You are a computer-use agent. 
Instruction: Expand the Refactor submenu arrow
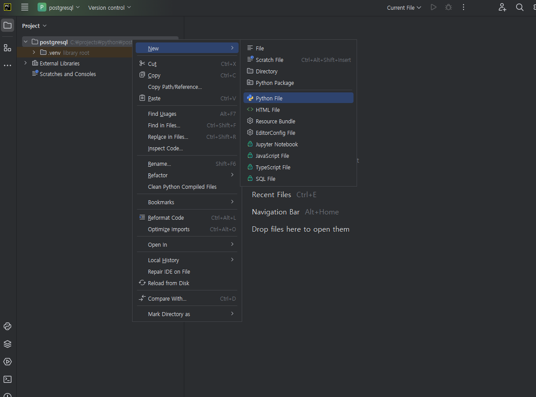232,175
